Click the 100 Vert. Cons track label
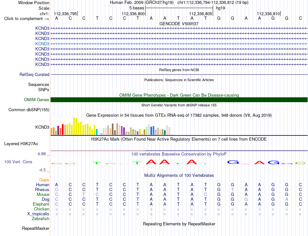308x236 pixels. coord(18,162)
